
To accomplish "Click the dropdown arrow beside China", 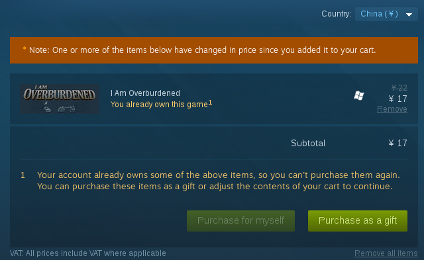I will (409, 15).
